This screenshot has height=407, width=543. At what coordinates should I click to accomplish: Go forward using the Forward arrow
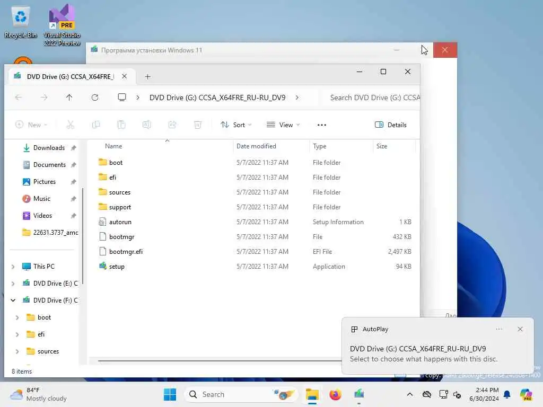(x=43, y=98)
